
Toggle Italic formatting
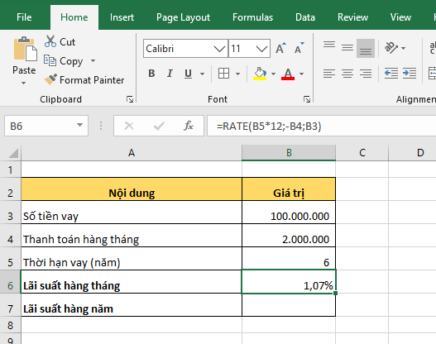tap(170, 74)
